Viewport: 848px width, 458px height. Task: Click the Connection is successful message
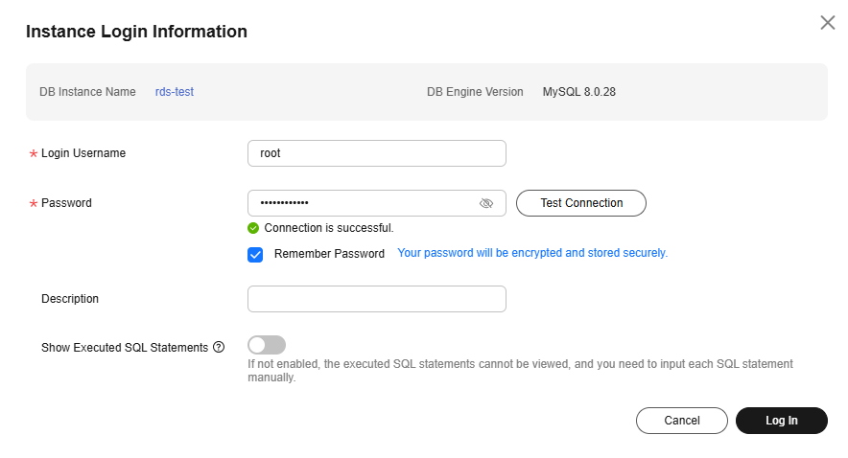(329, 228)
